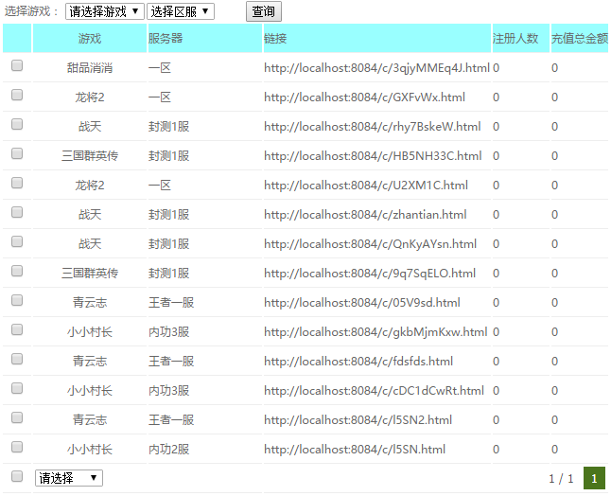This screenshot has height=496, width=611.
Task: Click link ending fdsfds.html
Action: [358, 361]
